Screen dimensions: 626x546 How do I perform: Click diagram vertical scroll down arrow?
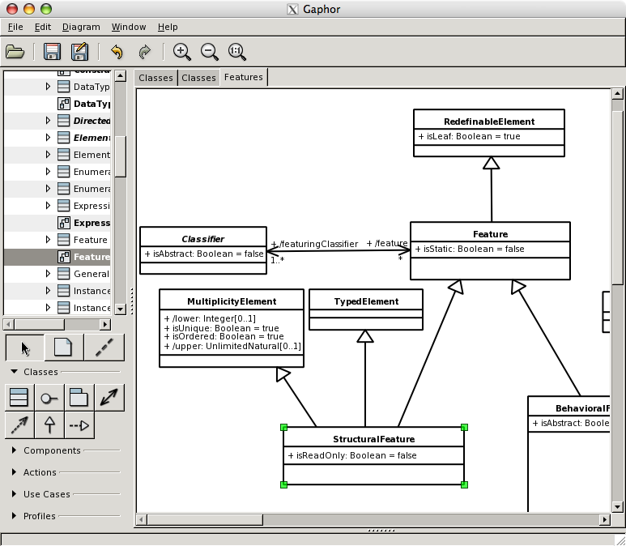click(x=617, y=507)
